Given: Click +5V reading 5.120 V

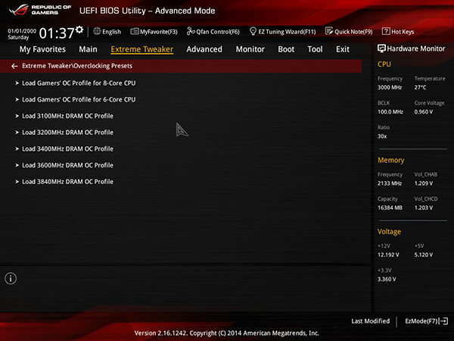Looking at the screenshot, I should tap(423, 255).
